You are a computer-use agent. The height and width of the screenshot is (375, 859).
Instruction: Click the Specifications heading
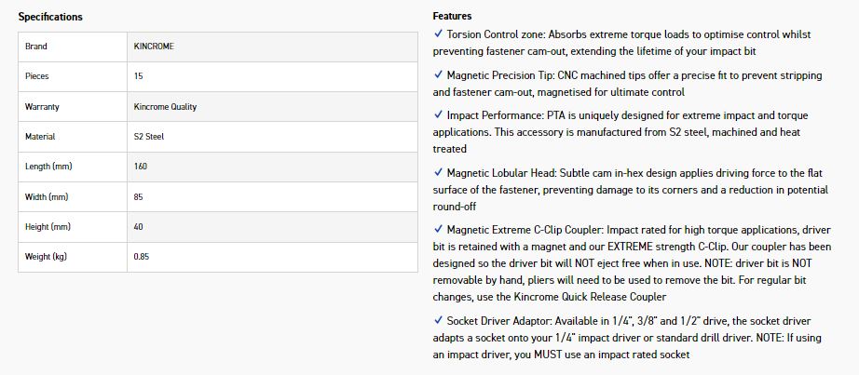coord(50,17)
